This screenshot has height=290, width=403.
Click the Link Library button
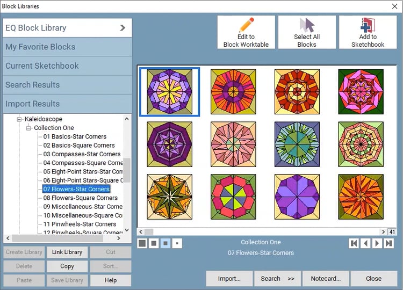pyautogui.click(x=67, y=252)
